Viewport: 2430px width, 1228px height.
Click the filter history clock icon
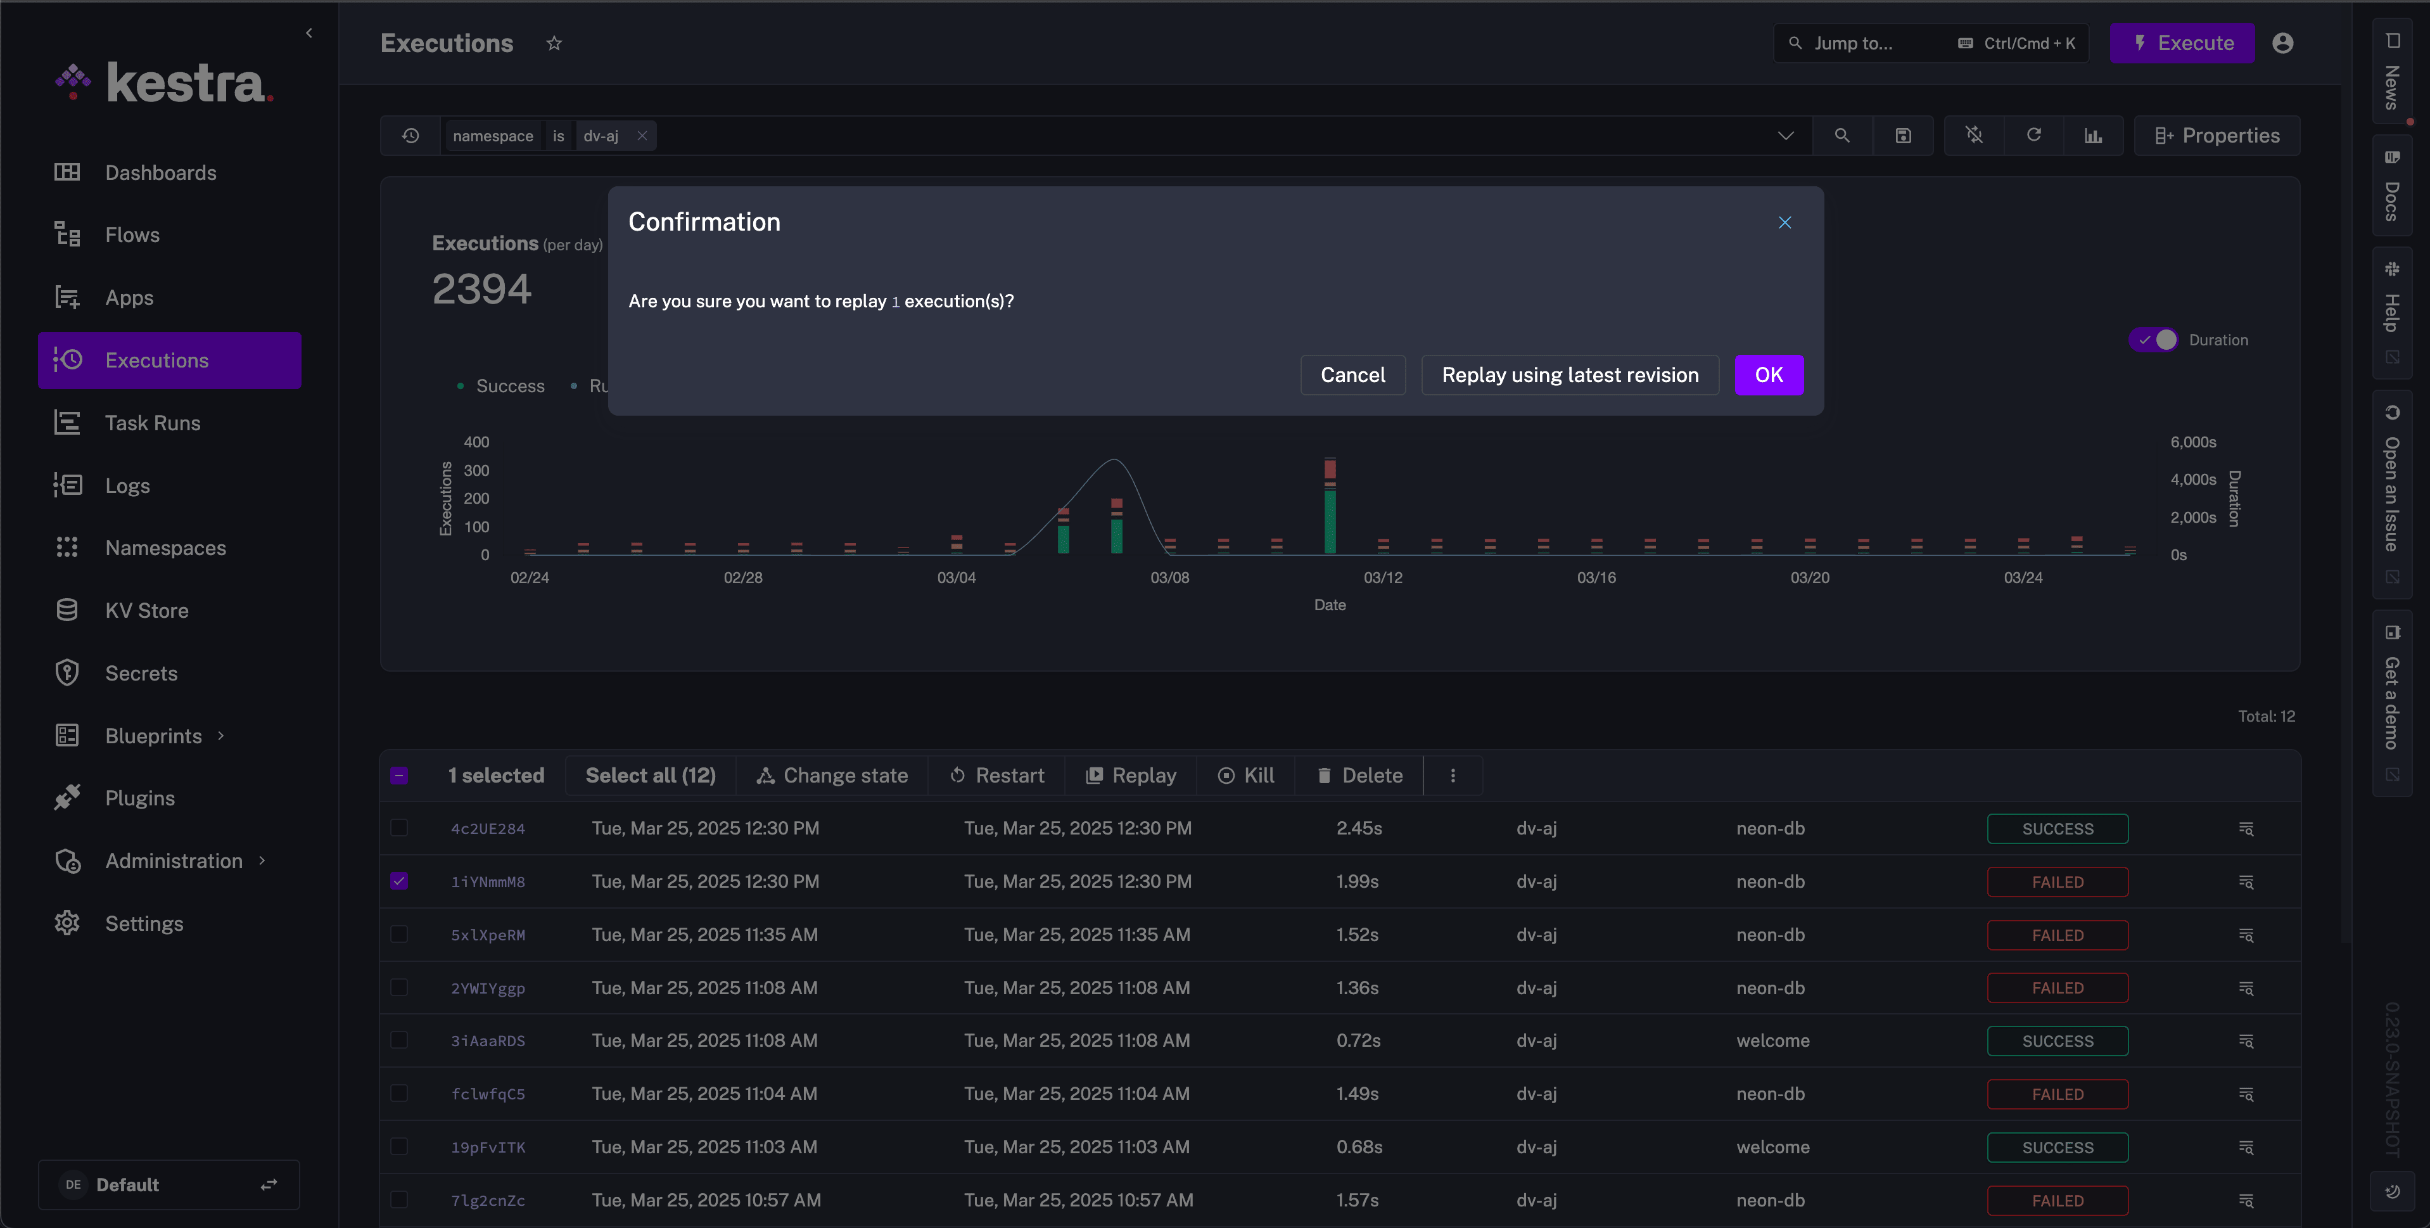[x=410, y=136]
